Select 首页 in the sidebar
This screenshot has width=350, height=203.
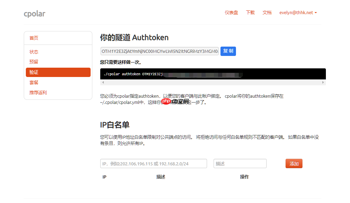(34, 38)
